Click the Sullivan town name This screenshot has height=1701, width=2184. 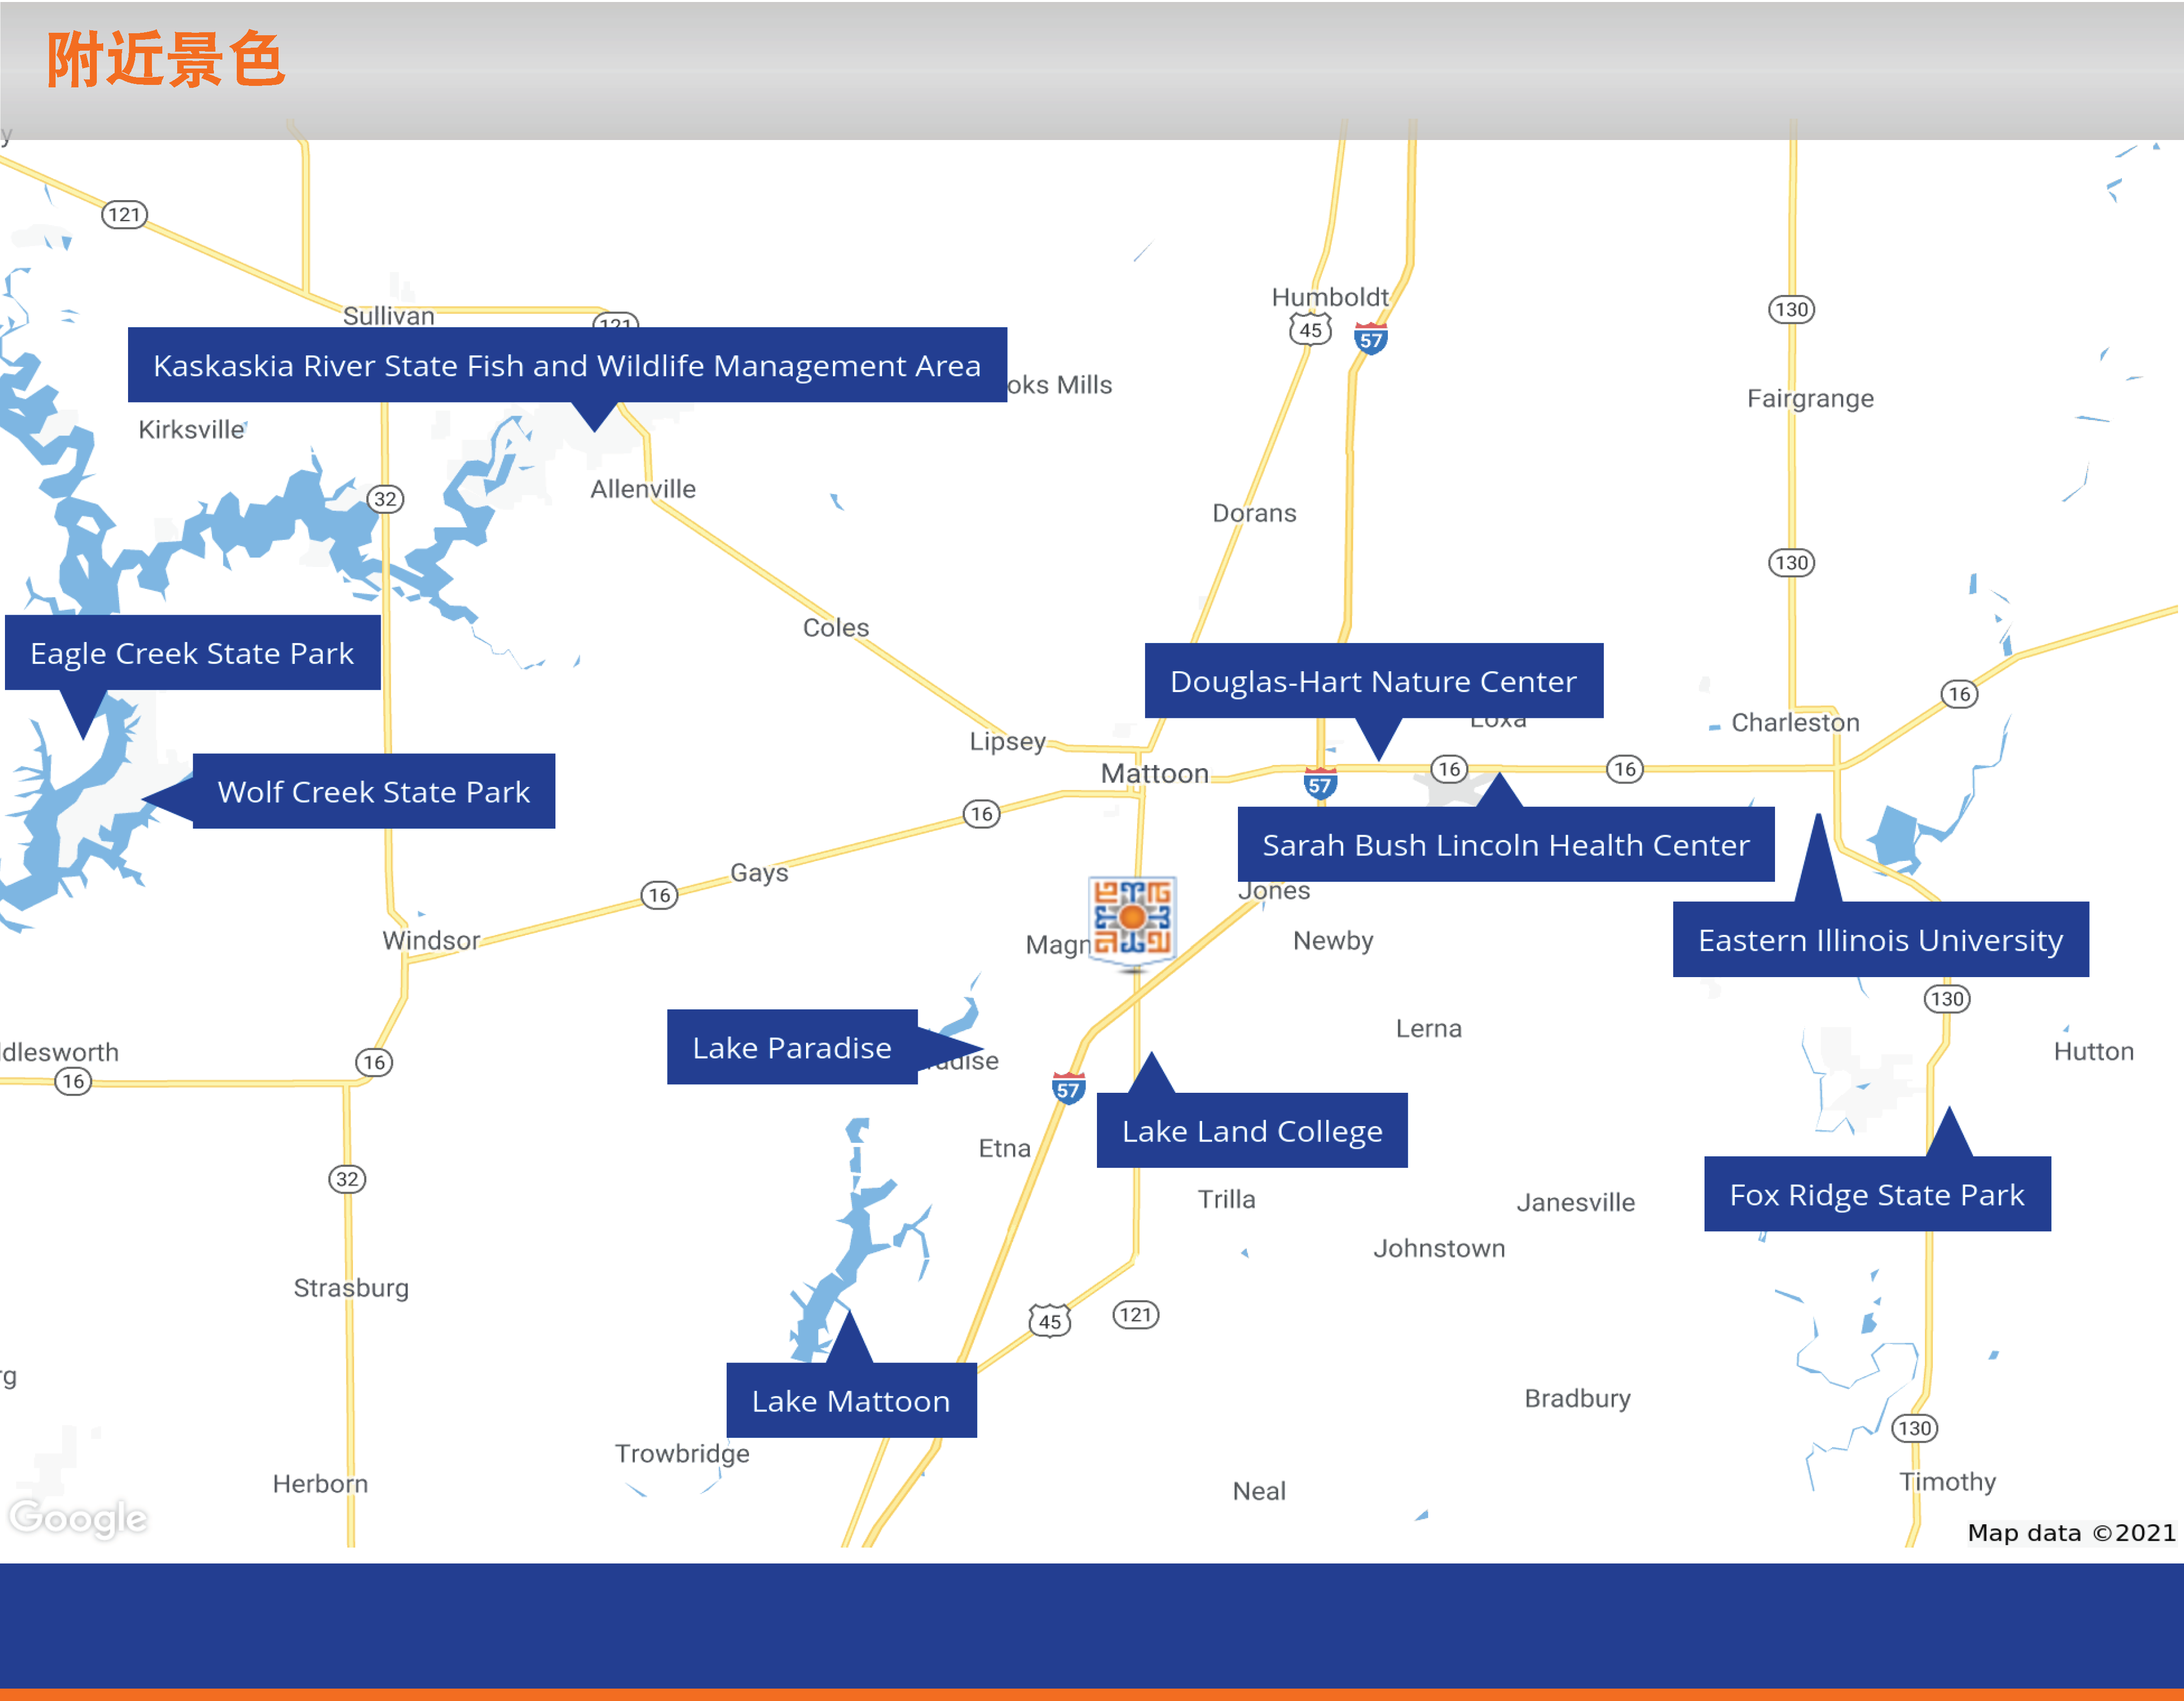pos(388,316)
